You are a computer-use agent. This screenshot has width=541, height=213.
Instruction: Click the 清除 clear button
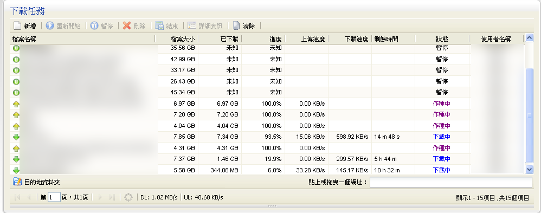point(244,26)
